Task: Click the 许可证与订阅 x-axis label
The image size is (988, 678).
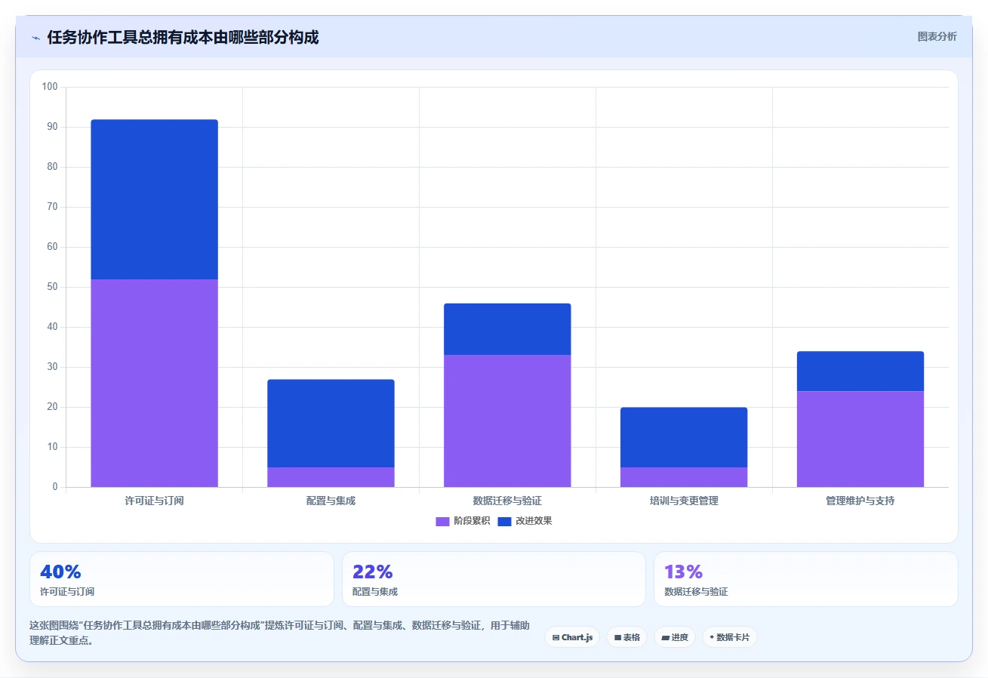Action: click(155, 501)
